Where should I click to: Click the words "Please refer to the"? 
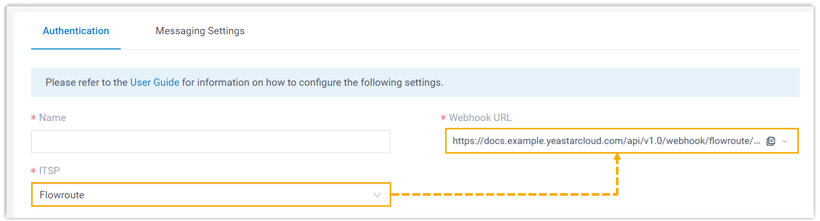tap(86, 83)
